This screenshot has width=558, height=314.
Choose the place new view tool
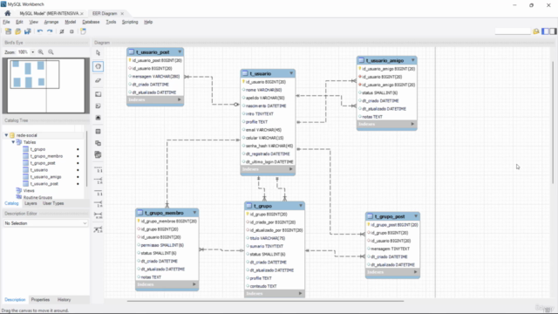pos(99,143)
